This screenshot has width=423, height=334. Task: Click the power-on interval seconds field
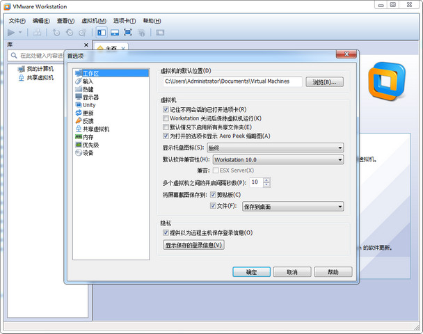coord(256,182)
